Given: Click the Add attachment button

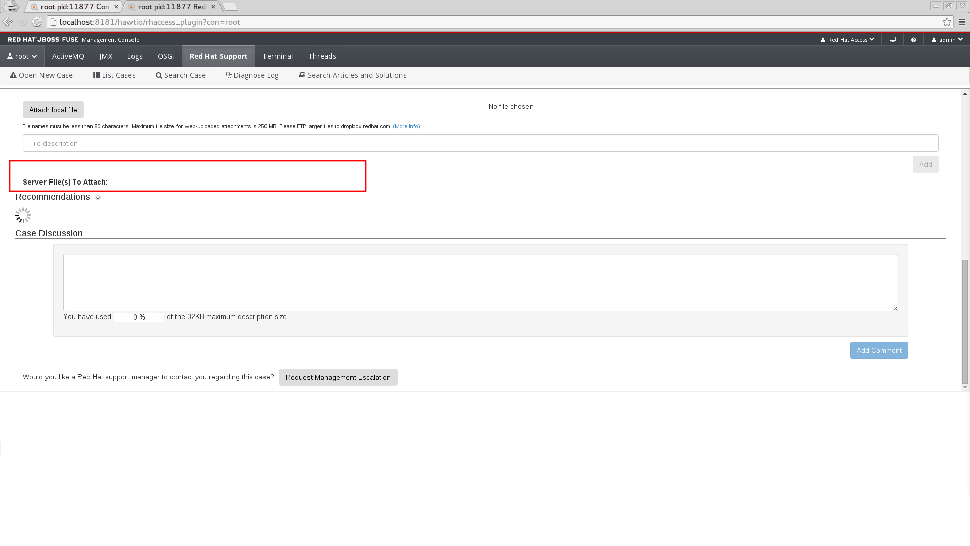Looking at the screenshot, I should click(x=925, y=164).
